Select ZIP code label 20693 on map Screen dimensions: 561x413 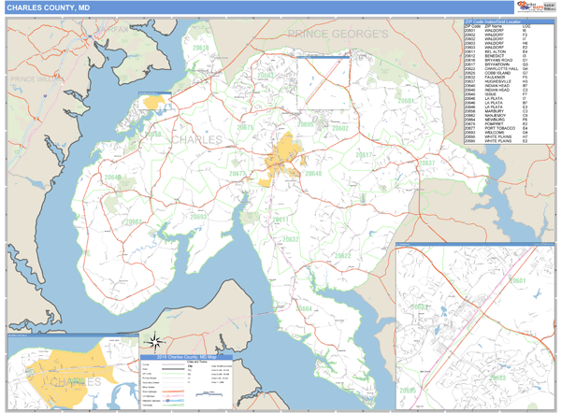pyautogui.click(x=198, y=216)
